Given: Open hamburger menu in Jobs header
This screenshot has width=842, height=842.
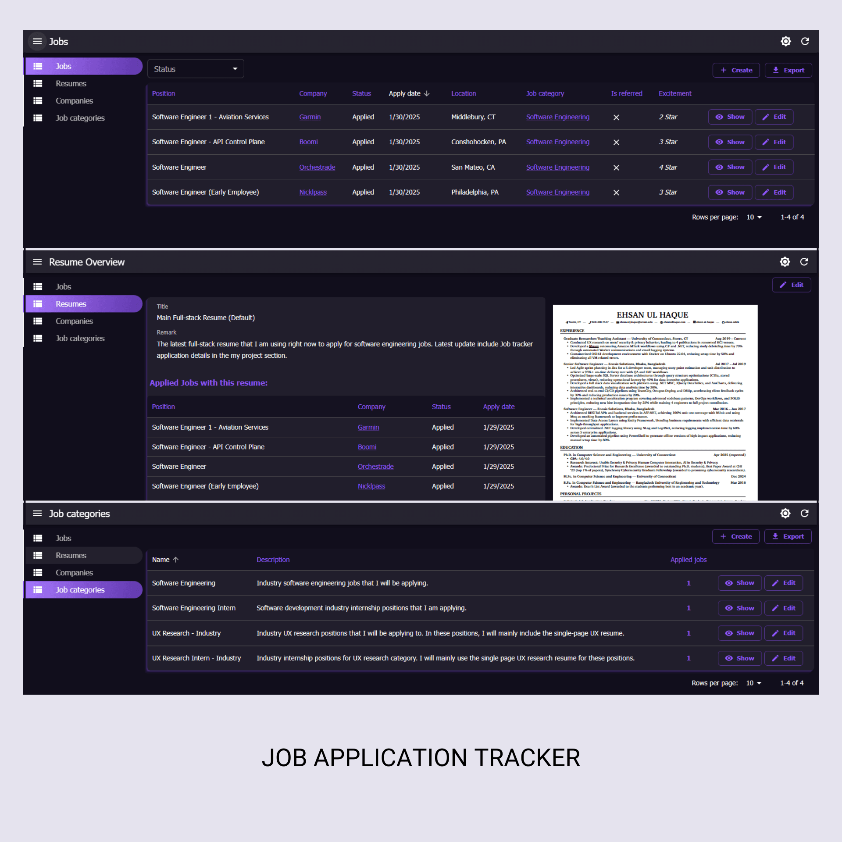Looking at the screenshot, I should point(37,41).
